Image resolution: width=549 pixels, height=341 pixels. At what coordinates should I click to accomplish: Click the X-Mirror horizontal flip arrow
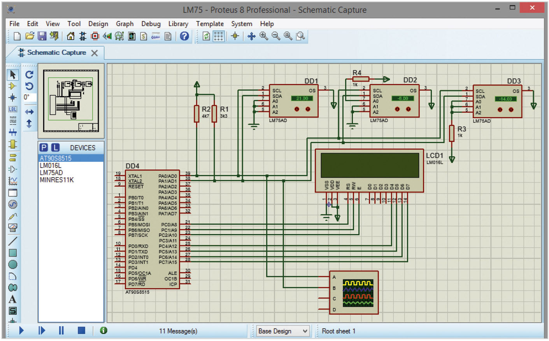click(x=29, y=112)
